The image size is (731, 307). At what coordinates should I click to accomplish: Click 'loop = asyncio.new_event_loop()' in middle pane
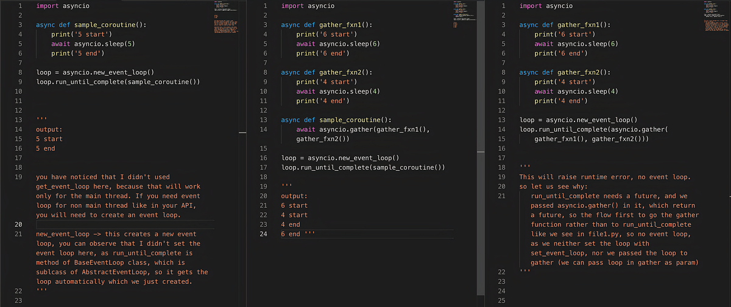tap(340, 157)
